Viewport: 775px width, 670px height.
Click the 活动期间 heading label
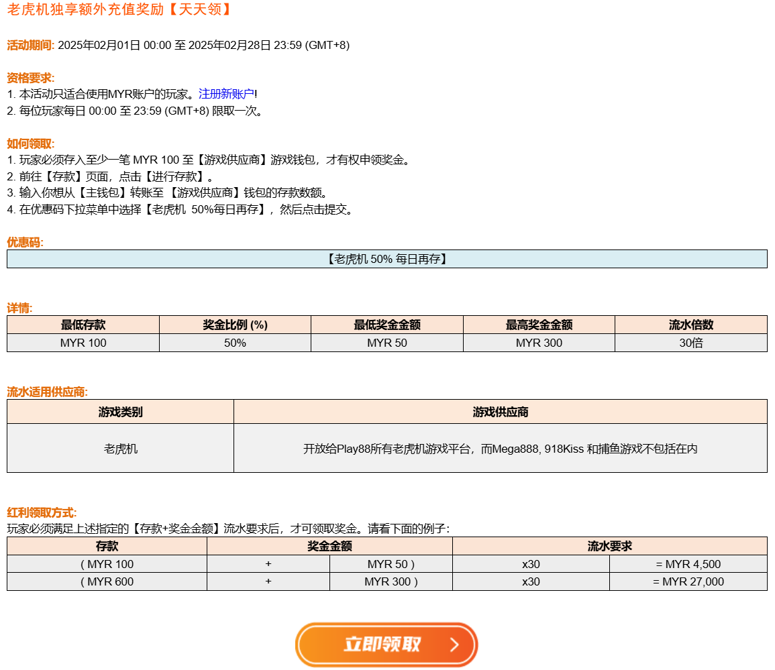tap(30, 45)
